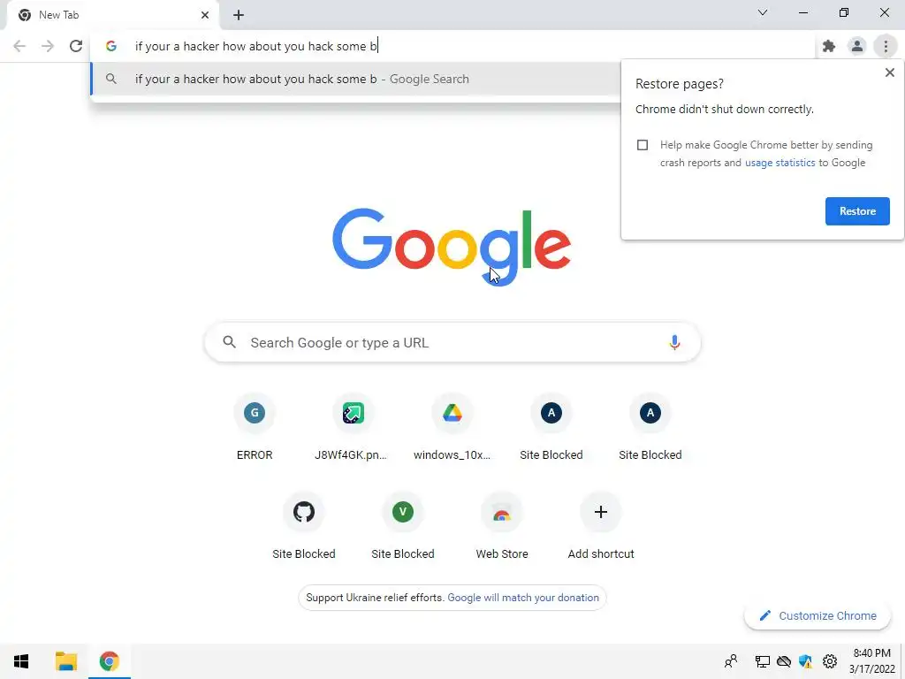This screenshot has width=905, height=679.
Task: Open the windows_10x... Drive shortcut
Action: [452, 427]
